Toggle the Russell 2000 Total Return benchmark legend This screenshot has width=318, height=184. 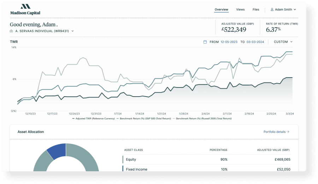click(x=202, y=119)
